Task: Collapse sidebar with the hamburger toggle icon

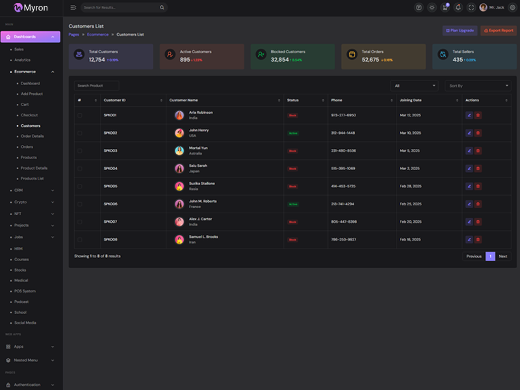Action: (x=73, y=8)
